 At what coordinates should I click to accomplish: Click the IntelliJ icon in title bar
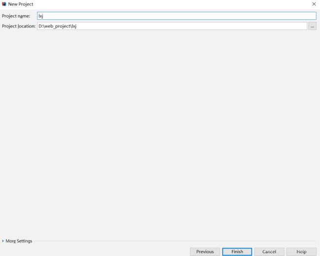4,4
